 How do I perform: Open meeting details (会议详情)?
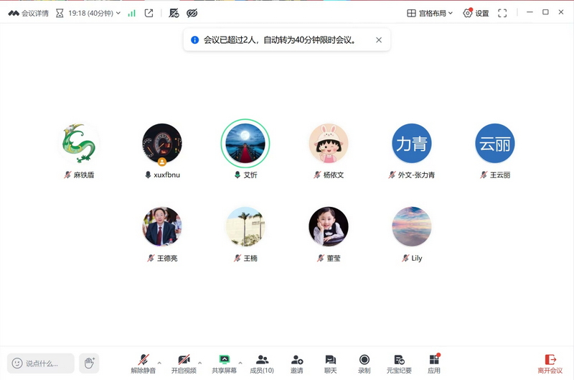29,13
